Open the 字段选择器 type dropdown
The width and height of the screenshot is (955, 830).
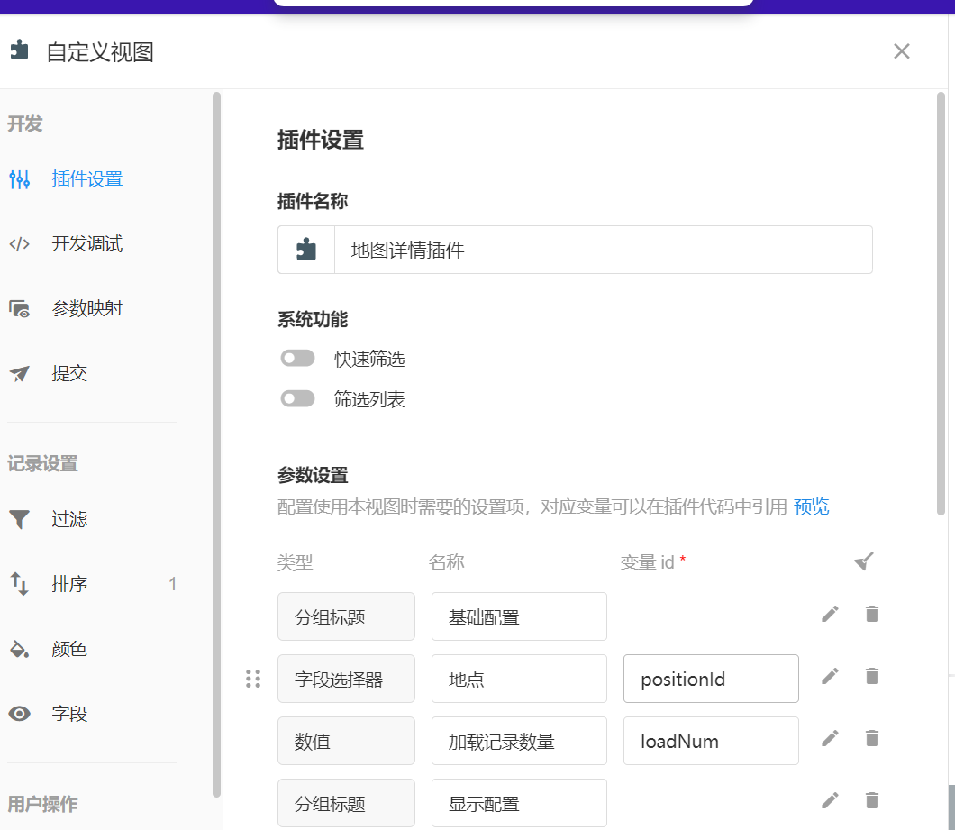[346, 679]
